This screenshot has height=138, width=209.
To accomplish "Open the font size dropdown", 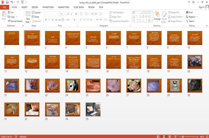I will pyautogui.click(x=65, y=14).
